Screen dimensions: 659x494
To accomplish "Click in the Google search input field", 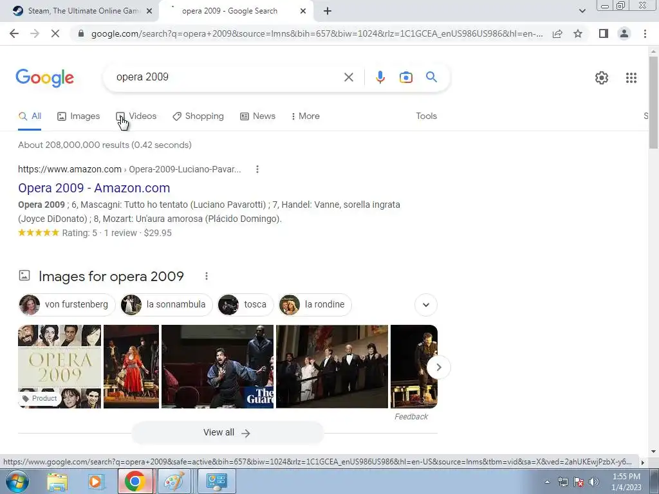I will pos(227,77).
